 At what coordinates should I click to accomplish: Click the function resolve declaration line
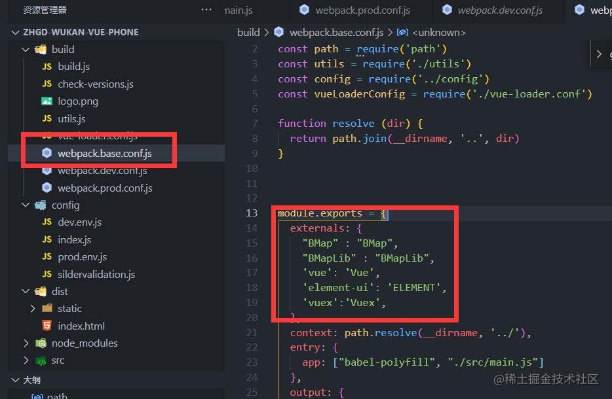tap(350, 124)
